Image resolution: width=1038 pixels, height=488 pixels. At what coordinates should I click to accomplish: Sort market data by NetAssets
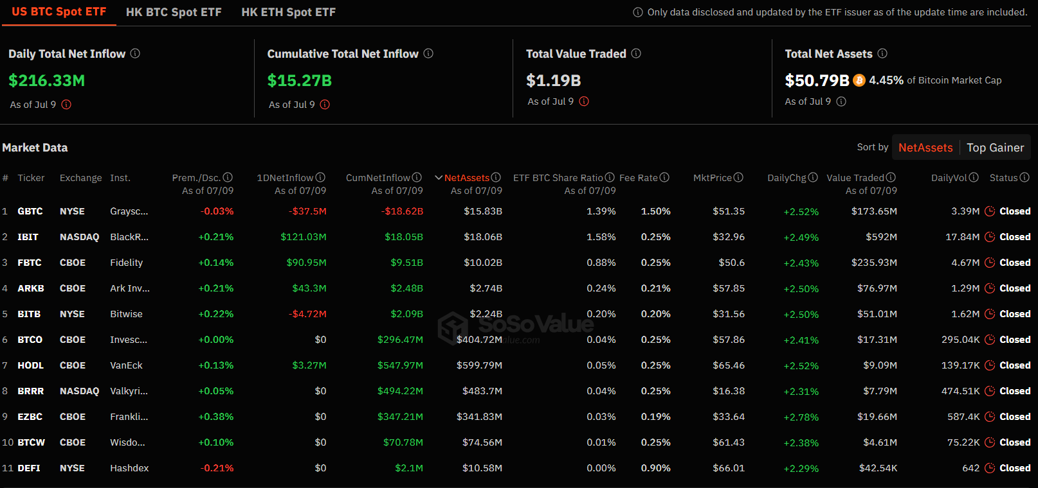point(925,148)
